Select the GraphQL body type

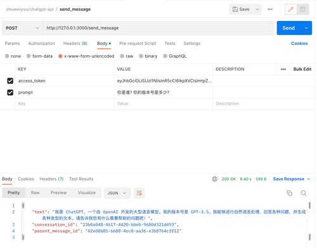click(x=174, y=56)
